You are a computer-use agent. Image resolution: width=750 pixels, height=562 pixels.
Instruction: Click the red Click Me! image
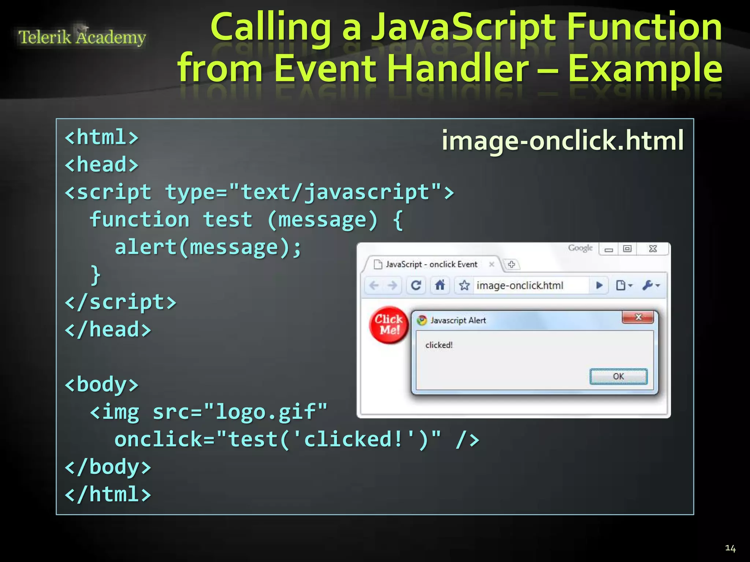(389, 325)
